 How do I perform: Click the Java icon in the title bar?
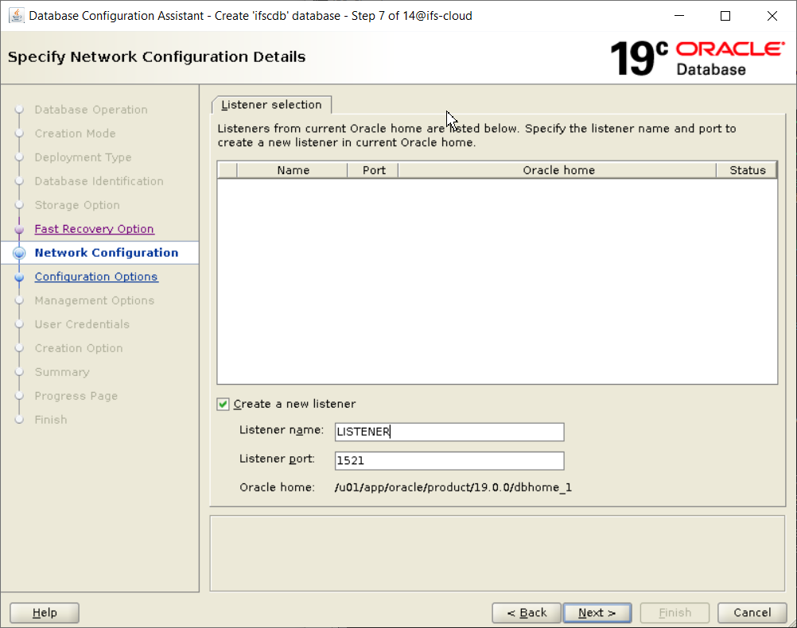click(x=16, y=16)
